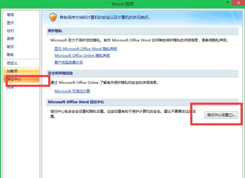Open the 显示 options page
Image resolution: width=245 pixels, height=178 pixels.
(x=11, y=23)
